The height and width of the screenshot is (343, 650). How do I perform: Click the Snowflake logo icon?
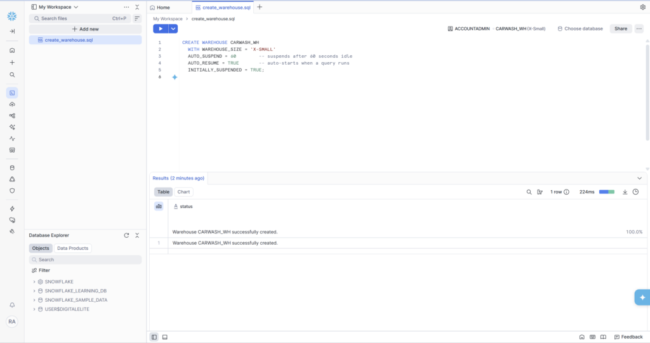(x=12, y=11)
